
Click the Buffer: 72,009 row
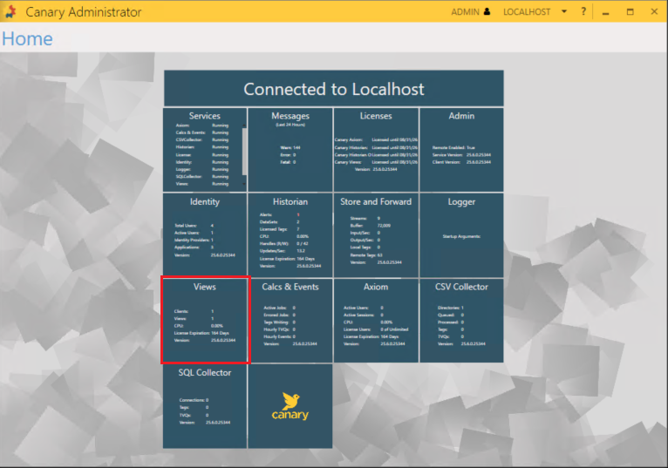click(x=371, y=226)
